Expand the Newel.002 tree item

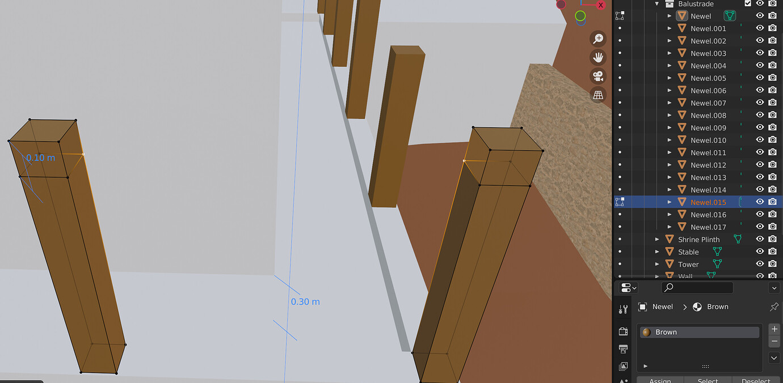point(670,41)
